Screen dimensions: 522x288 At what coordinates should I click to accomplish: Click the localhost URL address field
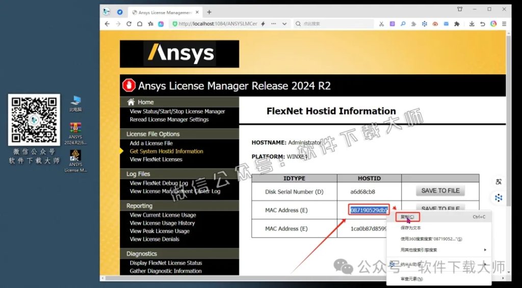coord(218,24)
